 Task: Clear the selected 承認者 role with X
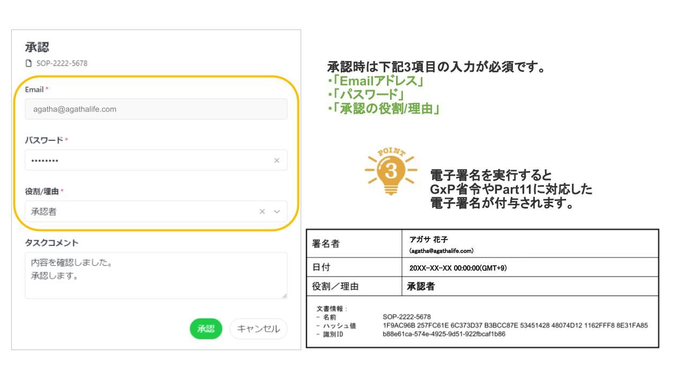(262, 212)
